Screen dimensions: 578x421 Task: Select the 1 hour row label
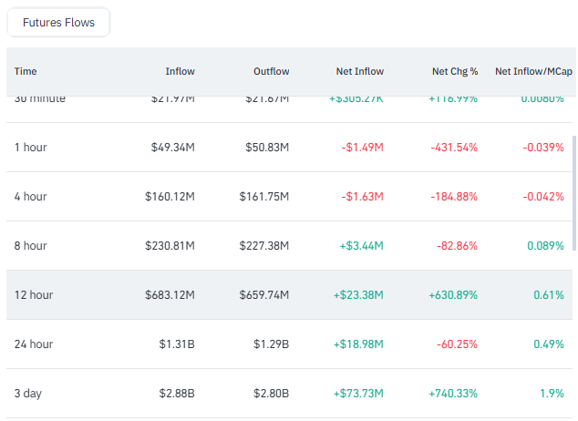pos(30,148)
